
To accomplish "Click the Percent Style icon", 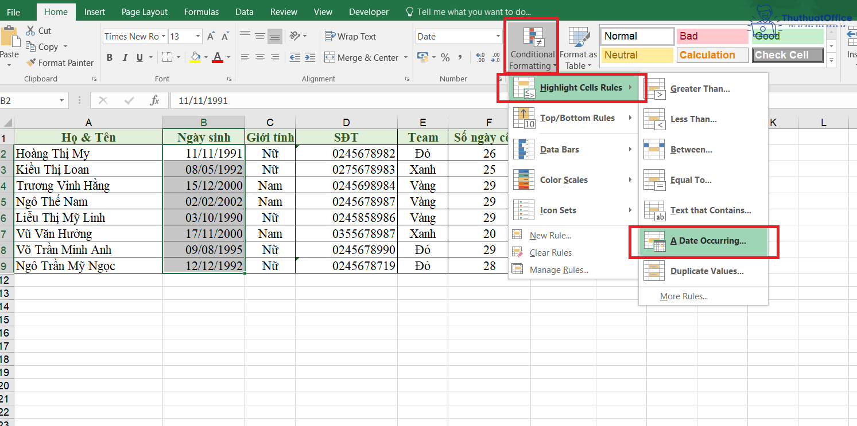I will click(445, 57).
